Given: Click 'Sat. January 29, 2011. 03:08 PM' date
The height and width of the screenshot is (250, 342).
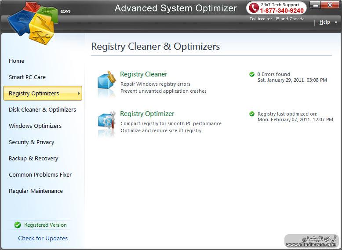Looking at the screenshot, I should [292, 80].
